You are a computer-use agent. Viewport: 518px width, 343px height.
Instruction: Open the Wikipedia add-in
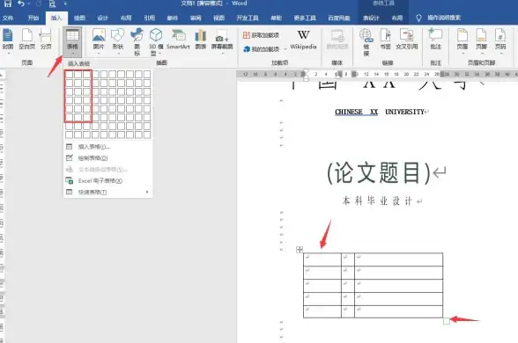coord(303,40)
